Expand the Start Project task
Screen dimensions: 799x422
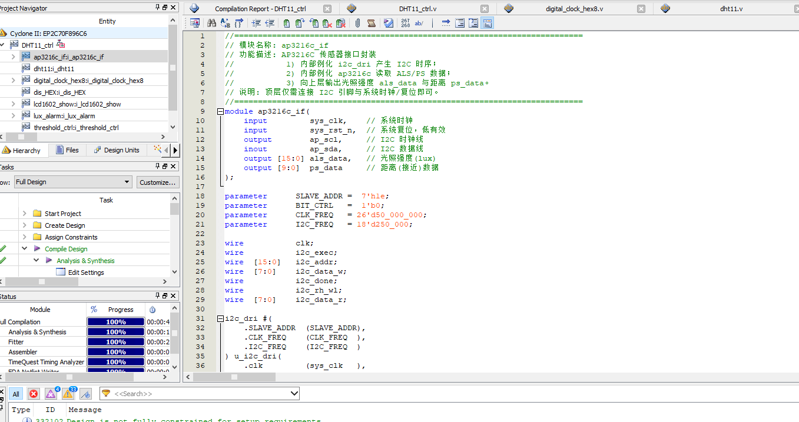25,214
